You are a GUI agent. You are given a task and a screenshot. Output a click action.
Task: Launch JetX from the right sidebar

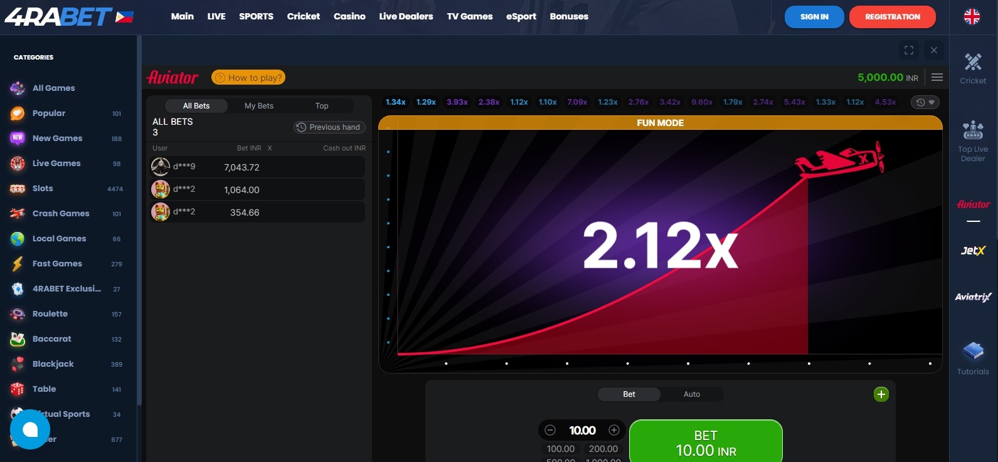pyautogui.click(x=973, y=251)
